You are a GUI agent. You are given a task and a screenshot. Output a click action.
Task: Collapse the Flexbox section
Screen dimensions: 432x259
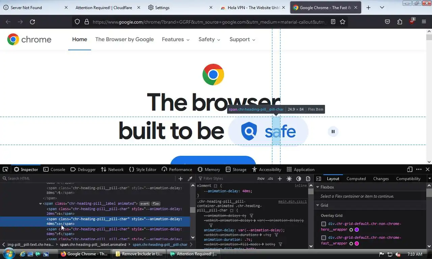click(318, 187)
